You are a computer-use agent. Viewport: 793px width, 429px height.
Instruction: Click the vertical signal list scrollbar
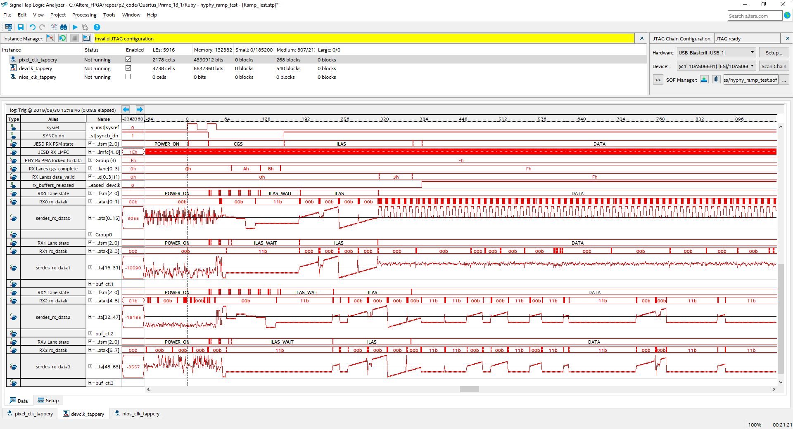coord(781,319)
